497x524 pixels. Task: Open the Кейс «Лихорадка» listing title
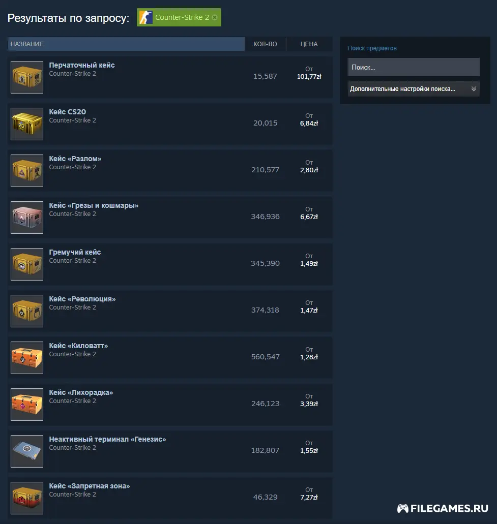(x=81, y=393)
